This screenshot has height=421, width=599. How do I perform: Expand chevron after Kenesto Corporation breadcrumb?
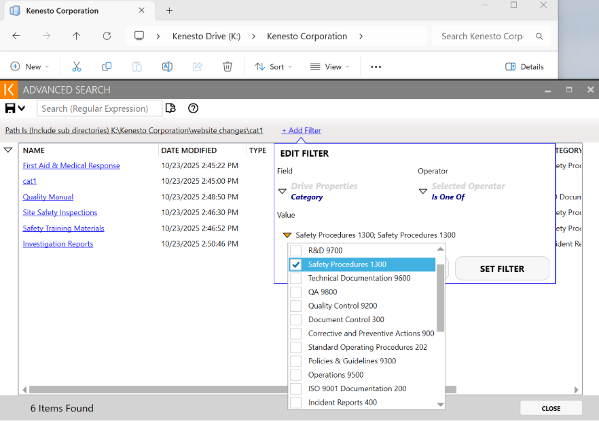361,36
